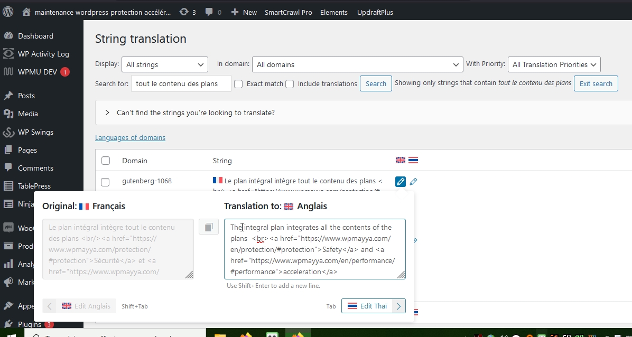Open WP Activity Log sidebar menu

43,54
